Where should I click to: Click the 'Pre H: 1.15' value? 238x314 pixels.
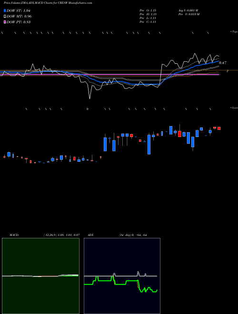[x=148, y=14]
